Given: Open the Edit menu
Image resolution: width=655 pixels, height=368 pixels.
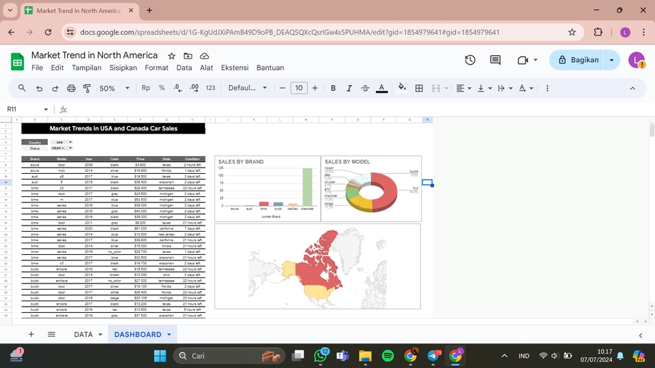Looking at the screenshot, I should pyautogui.click(x=57, y=67).
